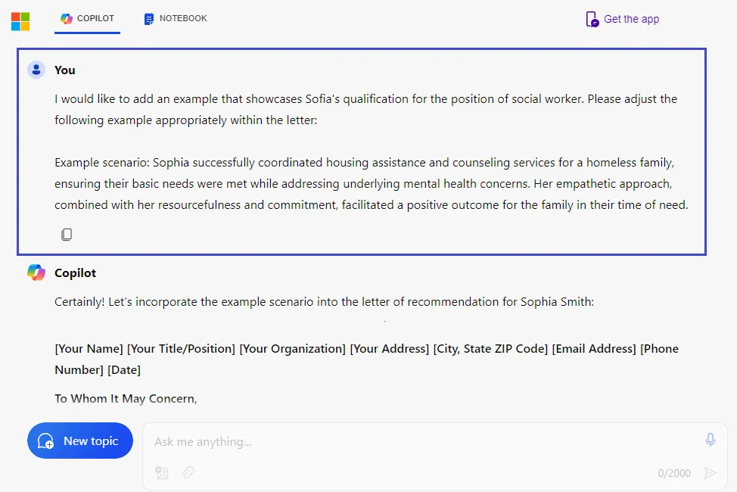Click the image upload icon below the prompt box

pyautogui.click(x=161, y=472)
